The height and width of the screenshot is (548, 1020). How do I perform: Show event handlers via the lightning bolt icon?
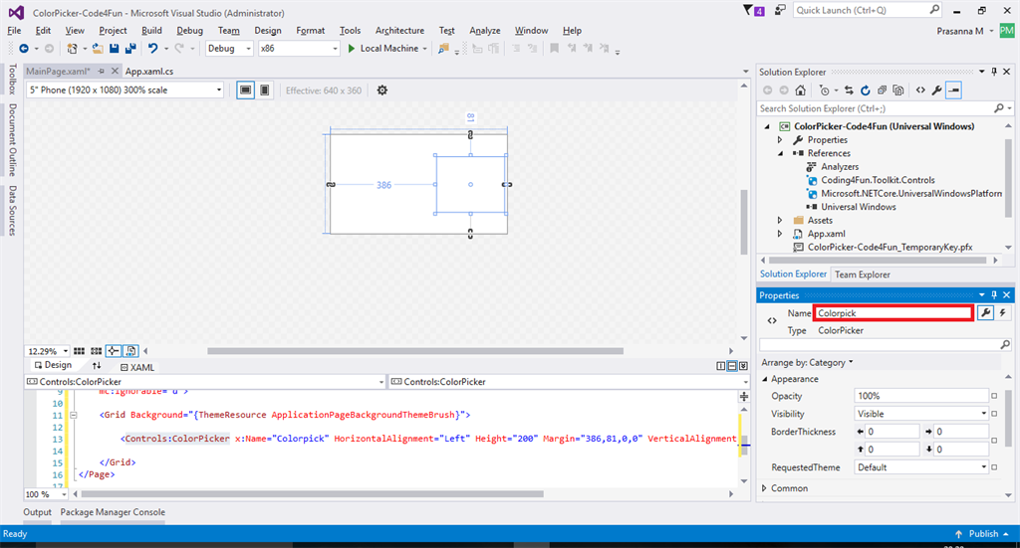click(1003, 313)
